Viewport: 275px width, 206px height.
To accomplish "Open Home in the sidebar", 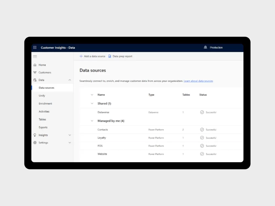I will [x=42, y=65].
